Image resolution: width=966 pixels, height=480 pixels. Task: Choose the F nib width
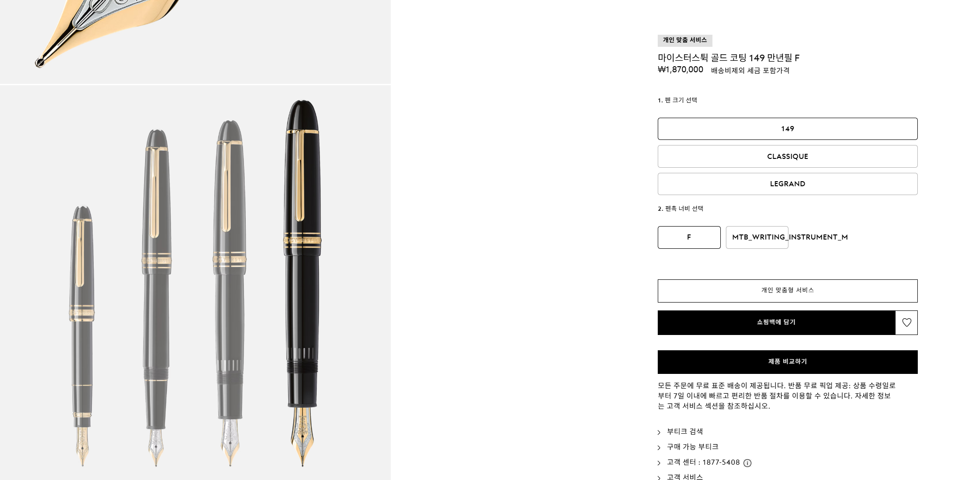click(x=689, y=237)
